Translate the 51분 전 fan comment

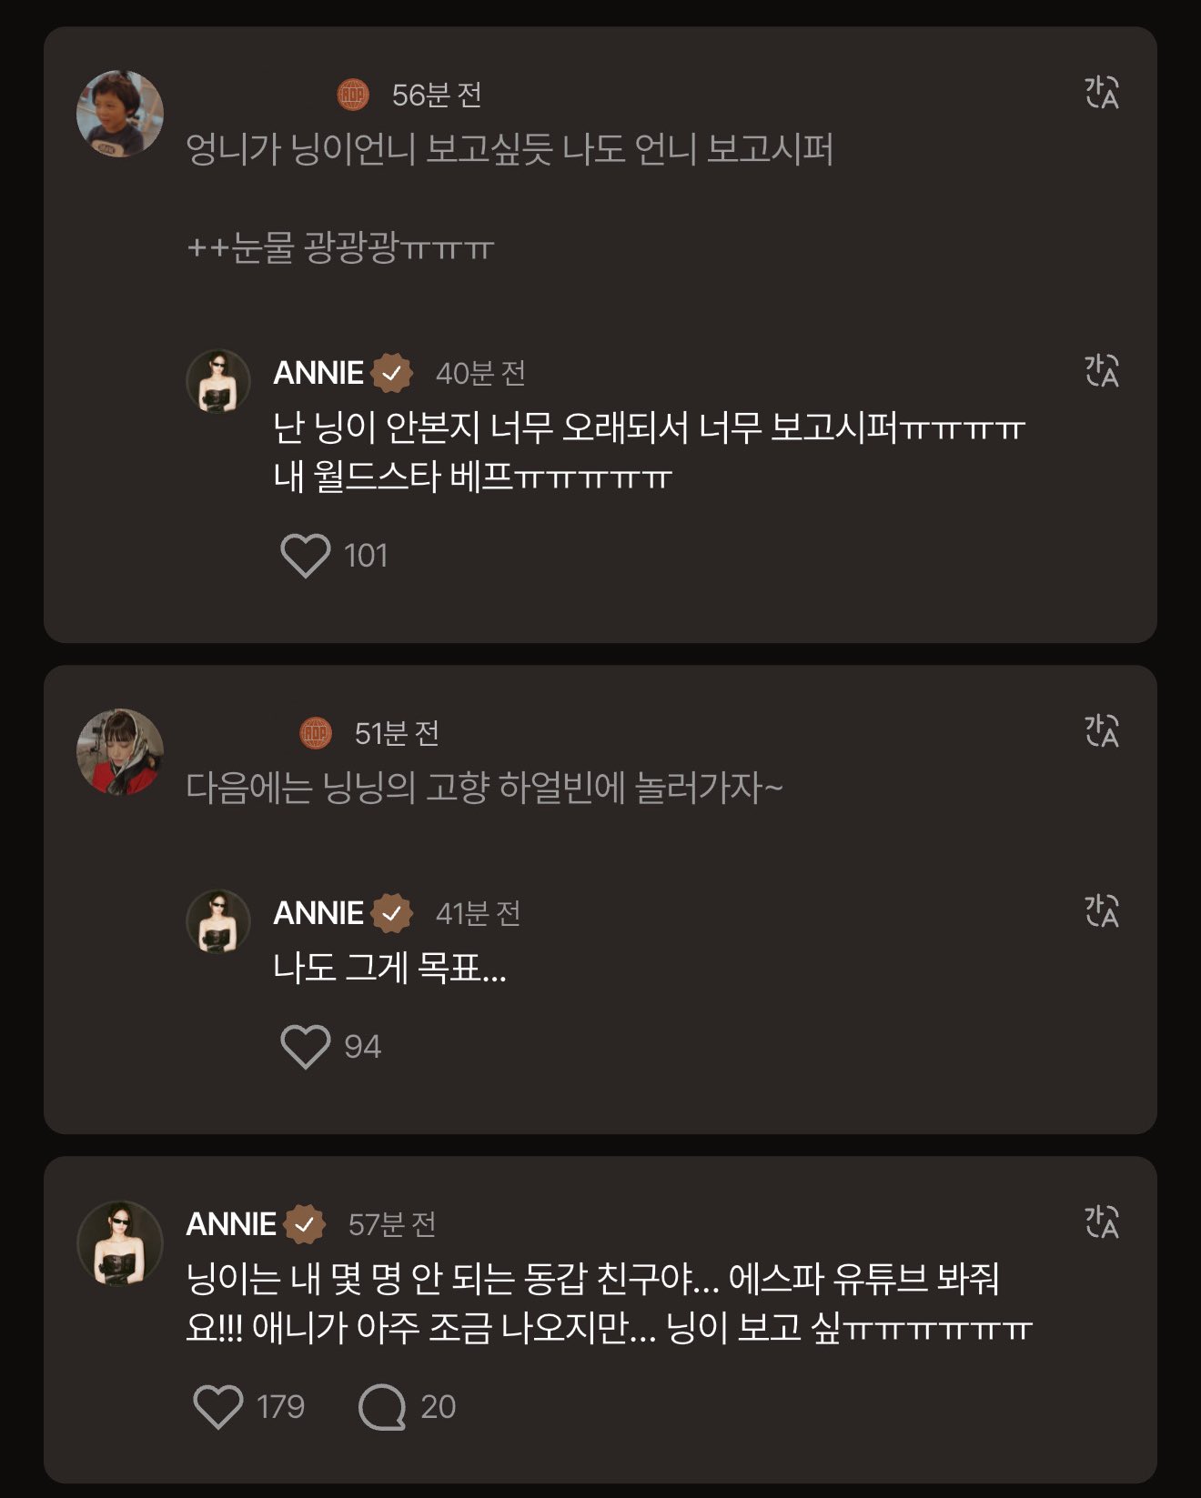point(1101,731)
